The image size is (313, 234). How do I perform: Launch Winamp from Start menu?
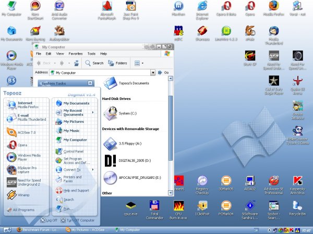[x=18, y=195]
